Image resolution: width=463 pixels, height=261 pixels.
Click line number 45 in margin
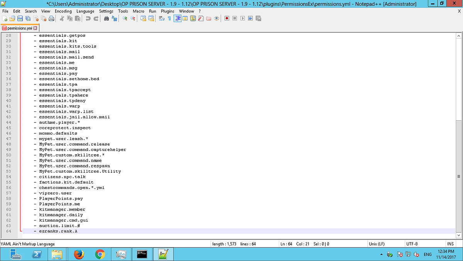click(8, 128)
